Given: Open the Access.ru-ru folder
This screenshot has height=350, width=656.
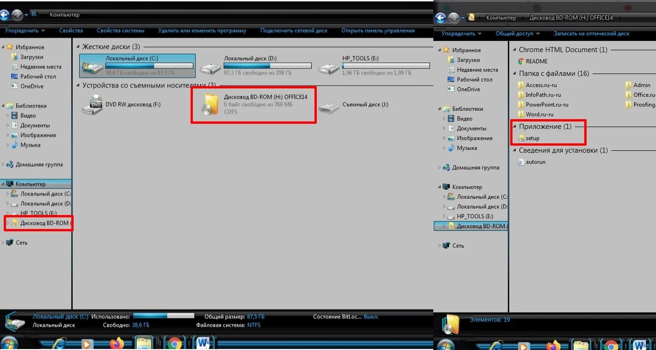Looking at the screenshot, I should pos(537,85).
